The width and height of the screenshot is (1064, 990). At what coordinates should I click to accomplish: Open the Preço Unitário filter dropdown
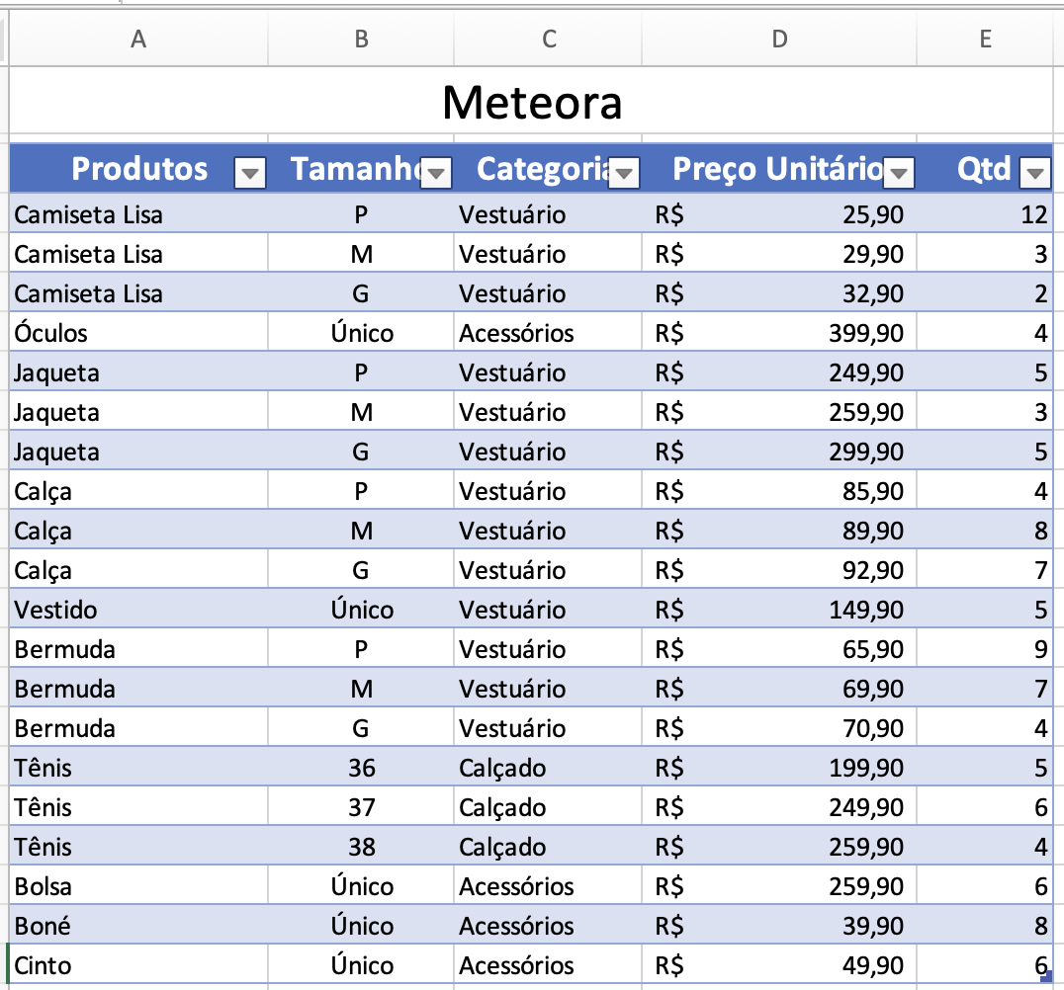899,174
